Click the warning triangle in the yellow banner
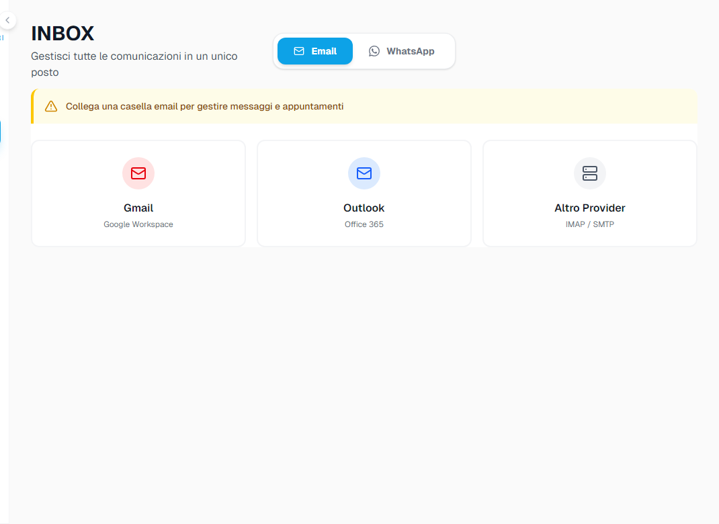This screenshot has width=719, height=524. 50,105
